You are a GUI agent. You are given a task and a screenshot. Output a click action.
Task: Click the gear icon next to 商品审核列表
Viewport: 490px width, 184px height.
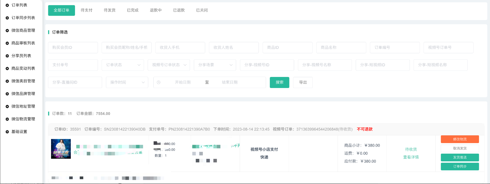pos(7,43)
